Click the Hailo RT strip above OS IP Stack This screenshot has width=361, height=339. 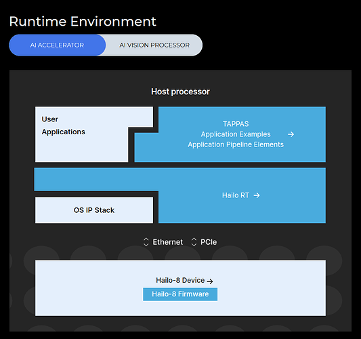(96, 179)
